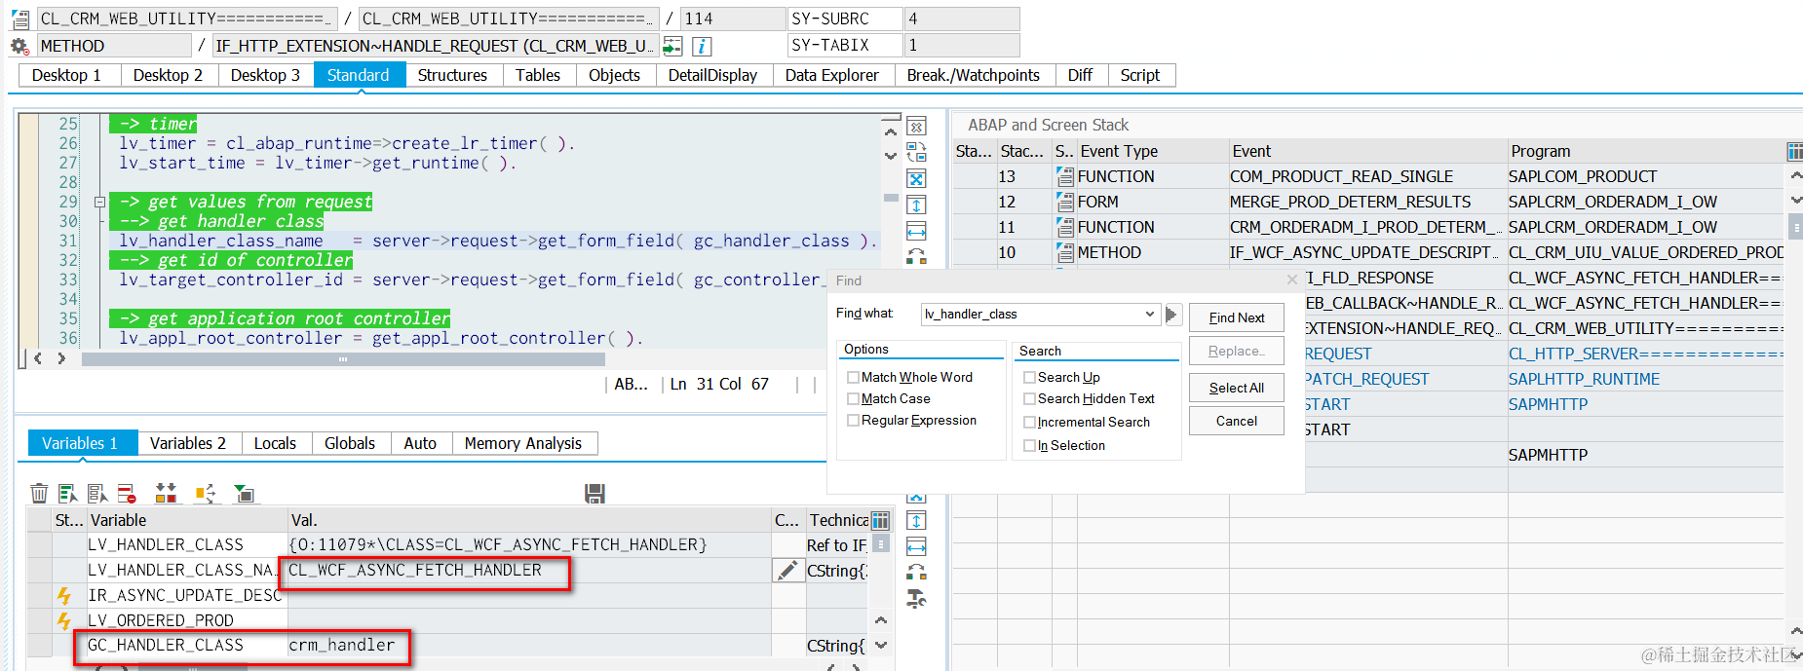Switch to the Structures tab
The height and width of the screenshot is (671, 1803).
point(452,75)
